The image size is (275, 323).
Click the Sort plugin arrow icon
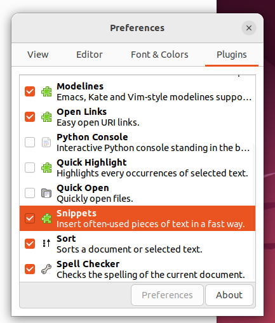(46, 244)
